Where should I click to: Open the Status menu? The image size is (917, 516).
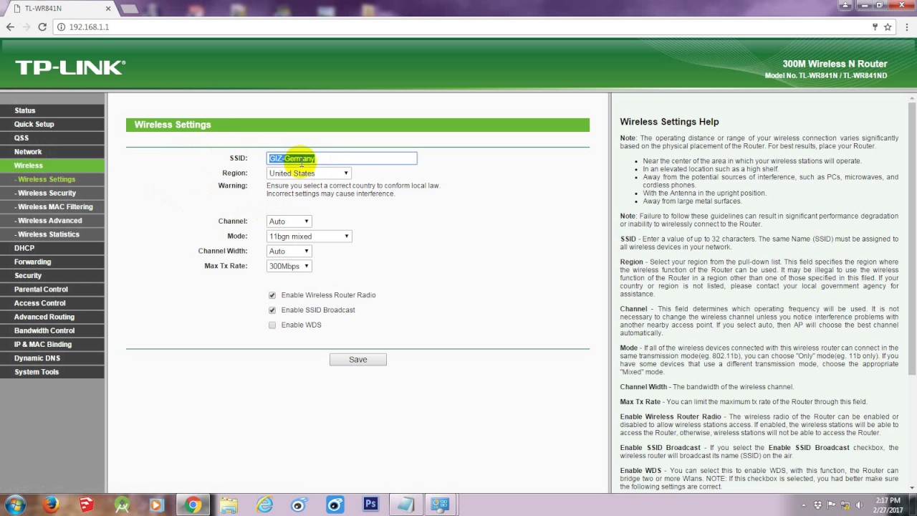52,110
